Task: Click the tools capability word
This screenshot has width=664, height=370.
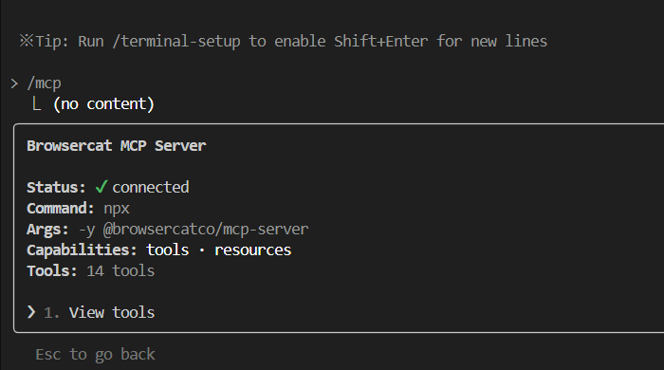Action: point(168,250)
